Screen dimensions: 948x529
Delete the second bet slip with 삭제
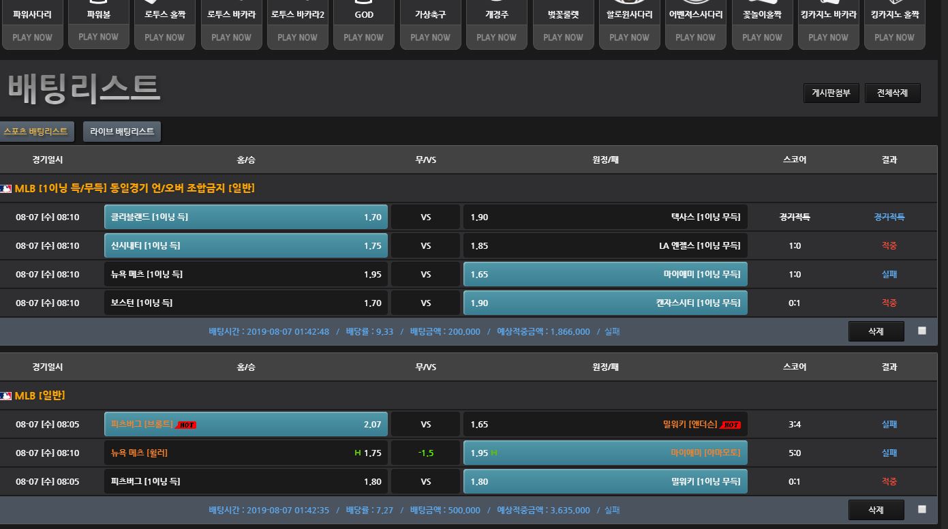tap(876, 510)
